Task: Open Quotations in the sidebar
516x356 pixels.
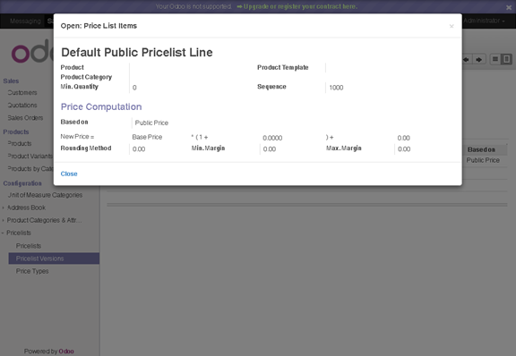Action: click(22, 106)
